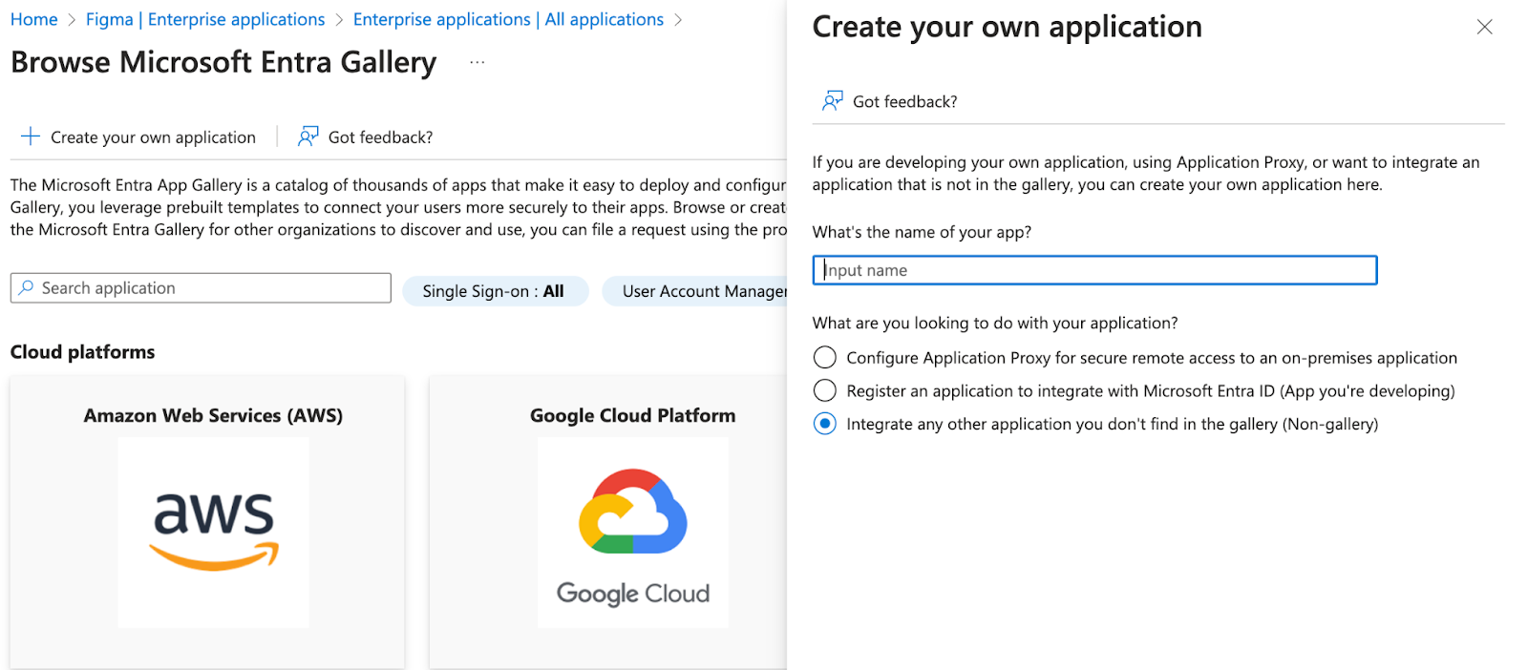Select the Configure Application Proxy radio option
This screenshot has width=1528, height=670.
tap(824, 357)
